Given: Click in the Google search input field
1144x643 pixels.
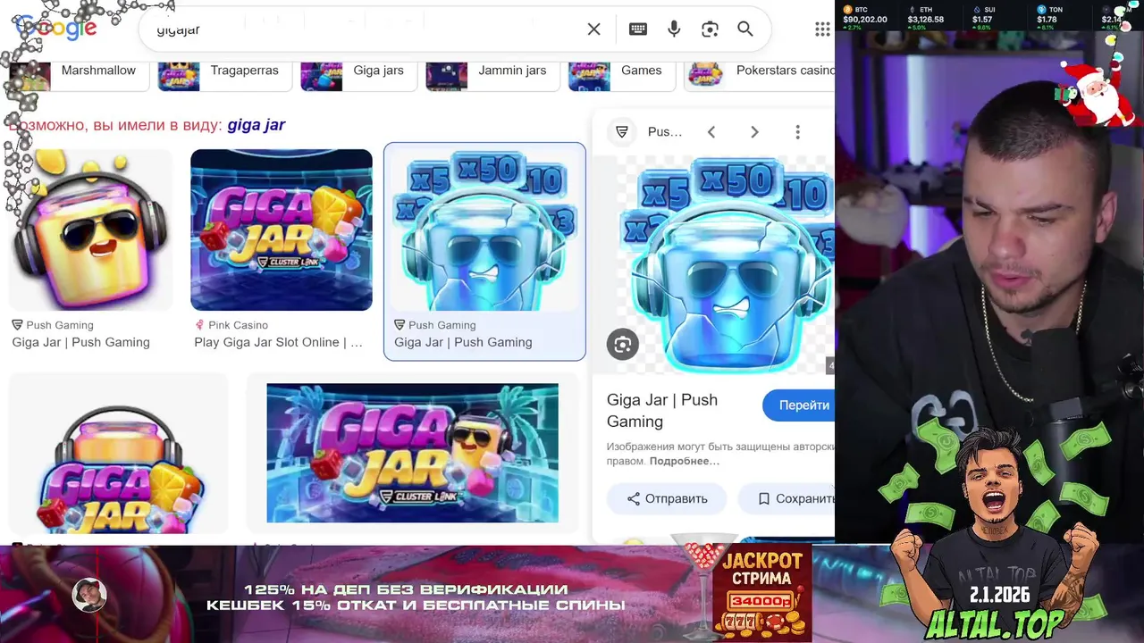Looking at the screenshot, I should 362,29.
